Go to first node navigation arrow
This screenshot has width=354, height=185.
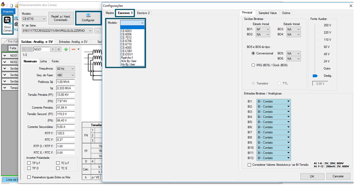24,49
